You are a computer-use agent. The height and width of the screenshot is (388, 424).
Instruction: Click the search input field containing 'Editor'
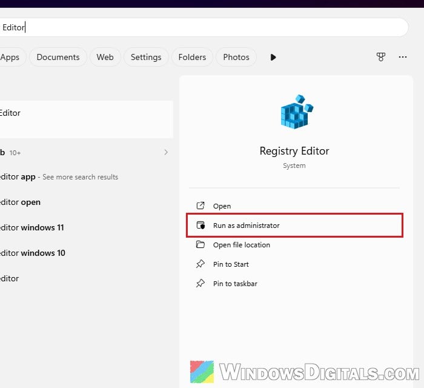pyautogui.click(x=203, y=27)
